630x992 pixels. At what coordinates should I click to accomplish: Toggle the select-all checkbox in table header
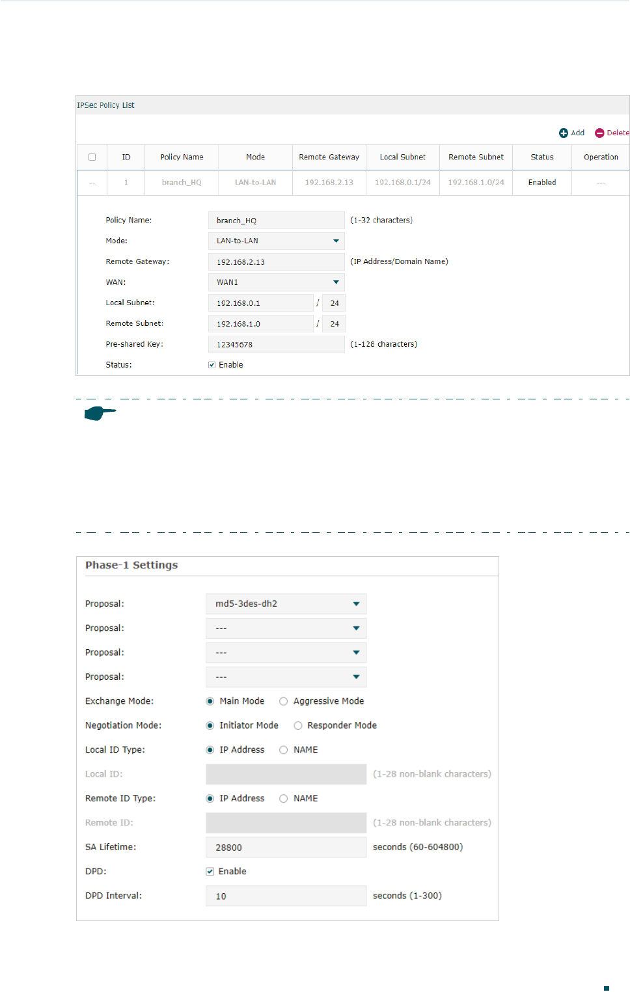click(x=92, y=157)
